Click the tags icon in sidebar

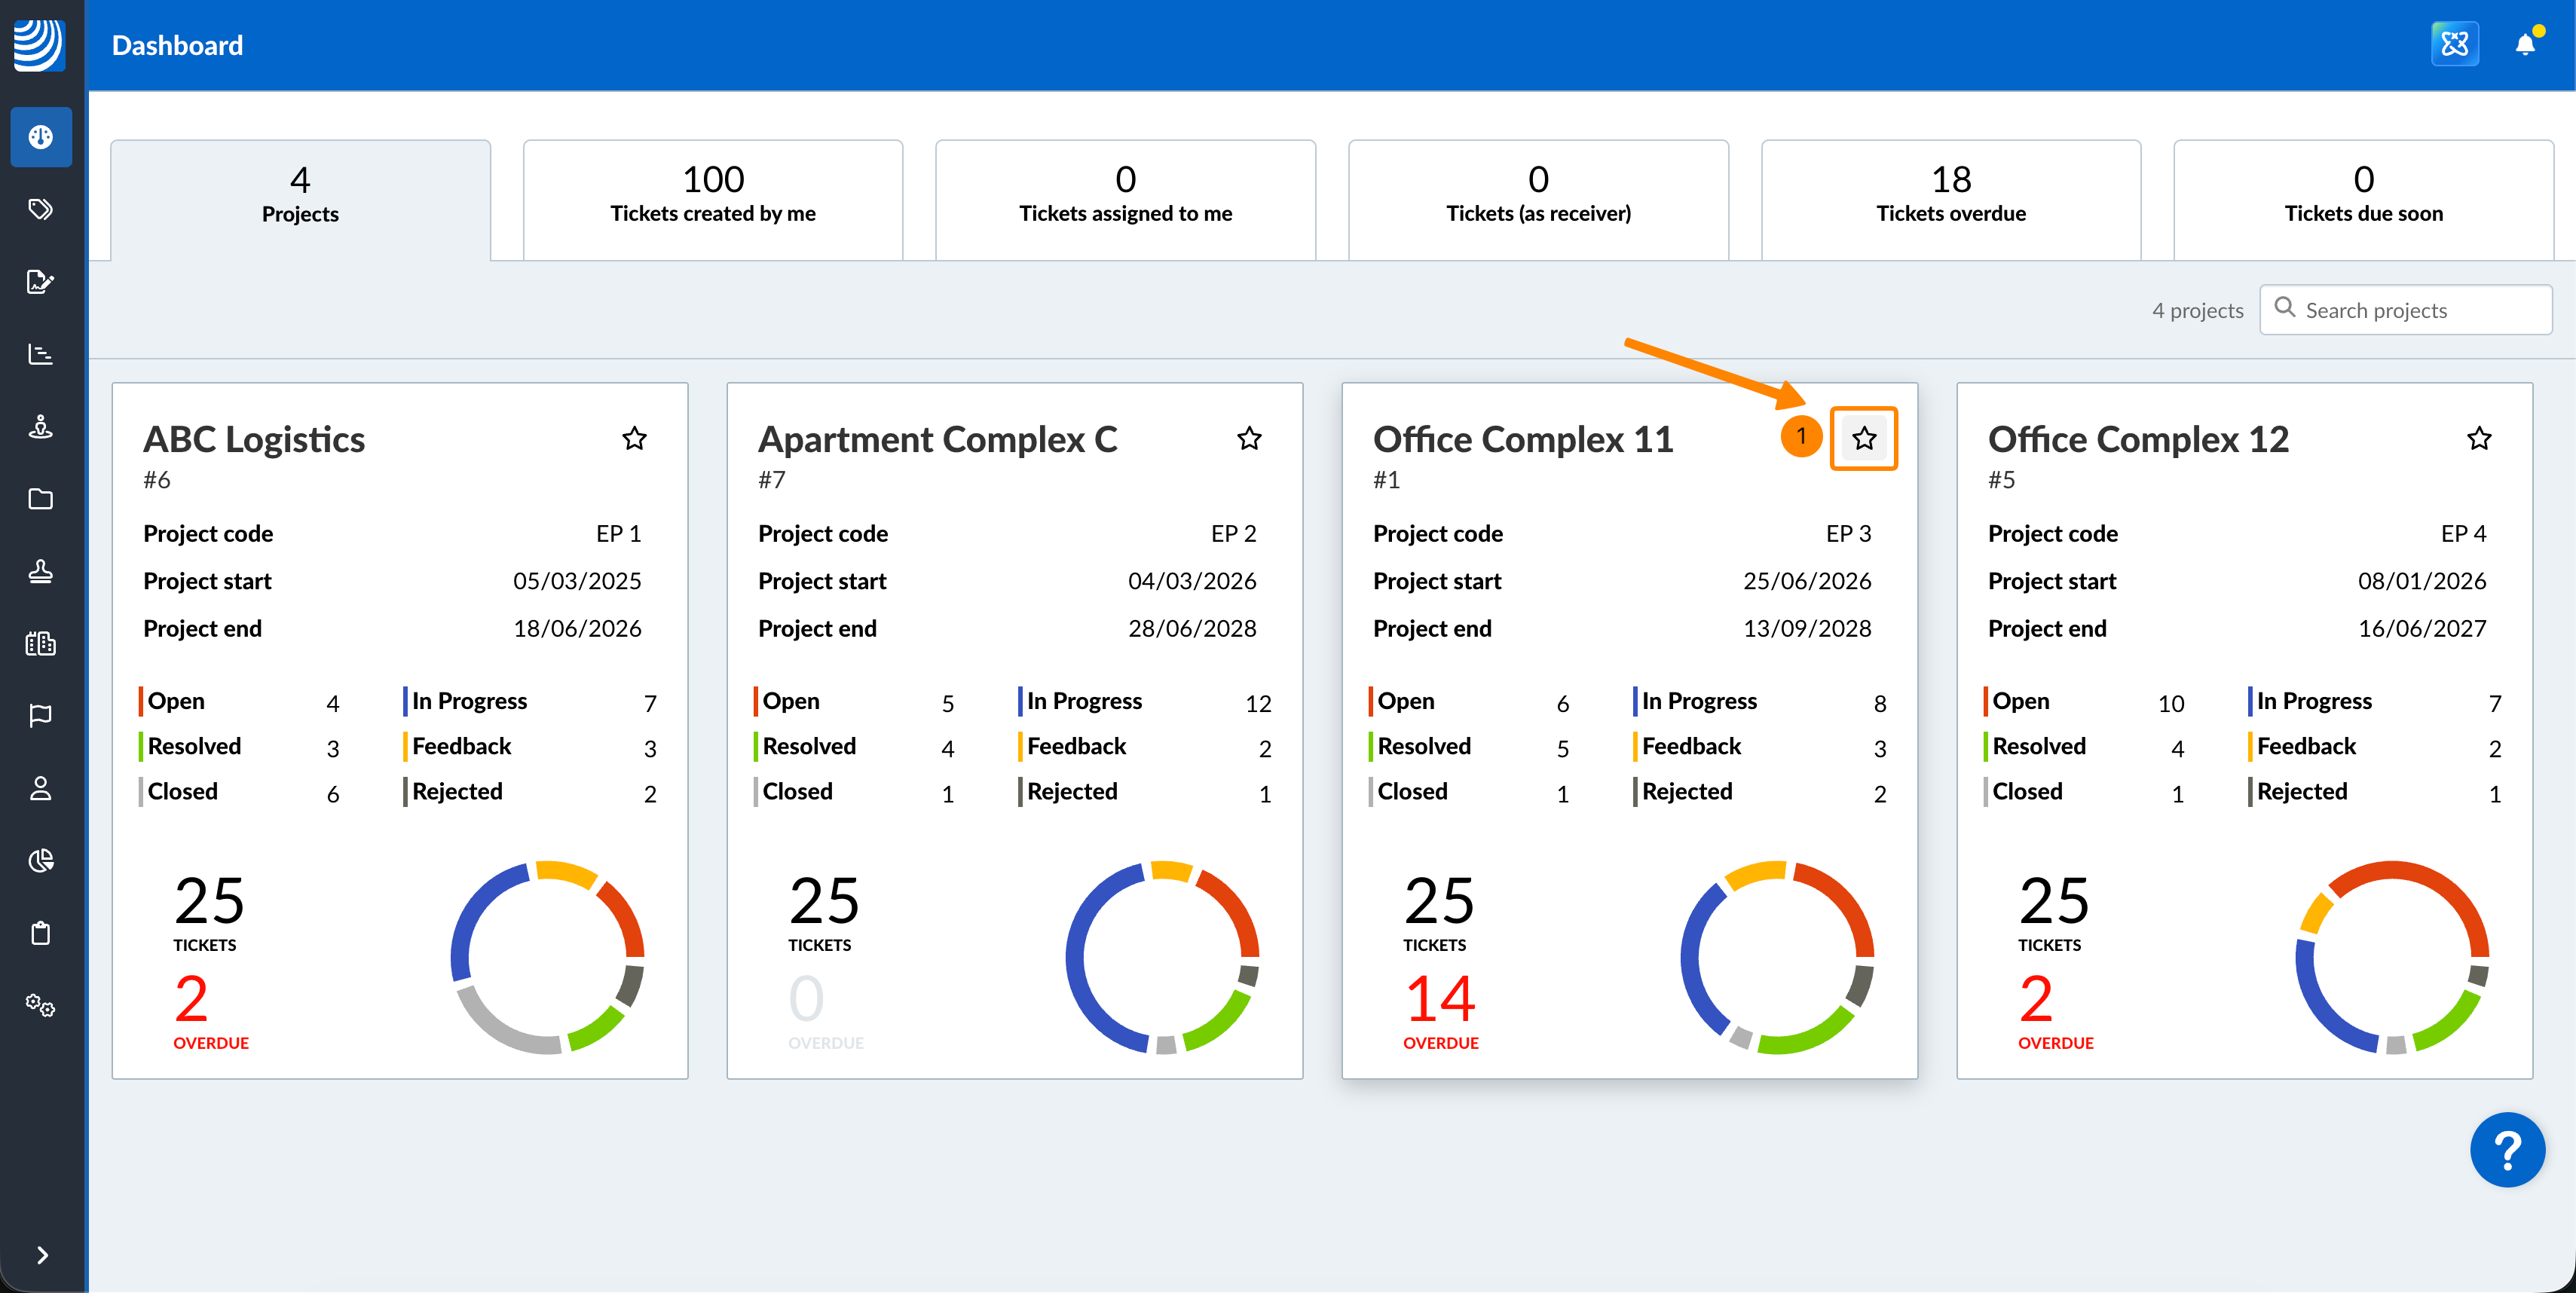pyautogui.click(x=40, y=209)
